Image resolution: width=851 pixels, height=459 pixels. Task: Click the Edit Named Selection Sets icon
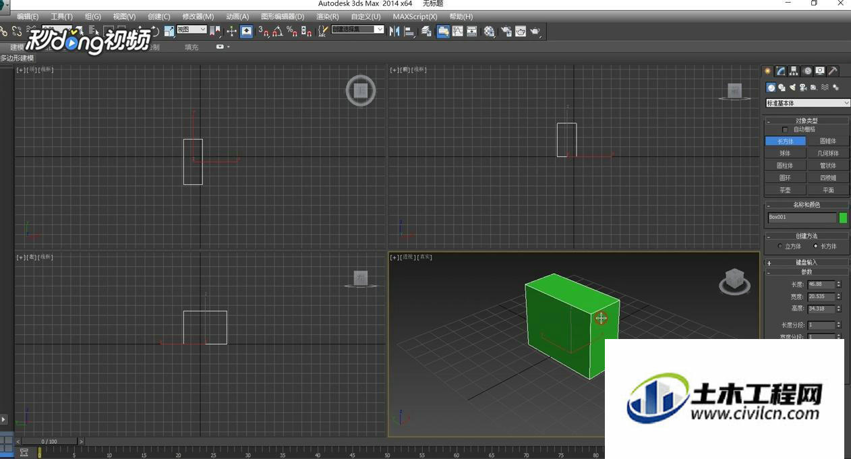[x=323, y=31]
